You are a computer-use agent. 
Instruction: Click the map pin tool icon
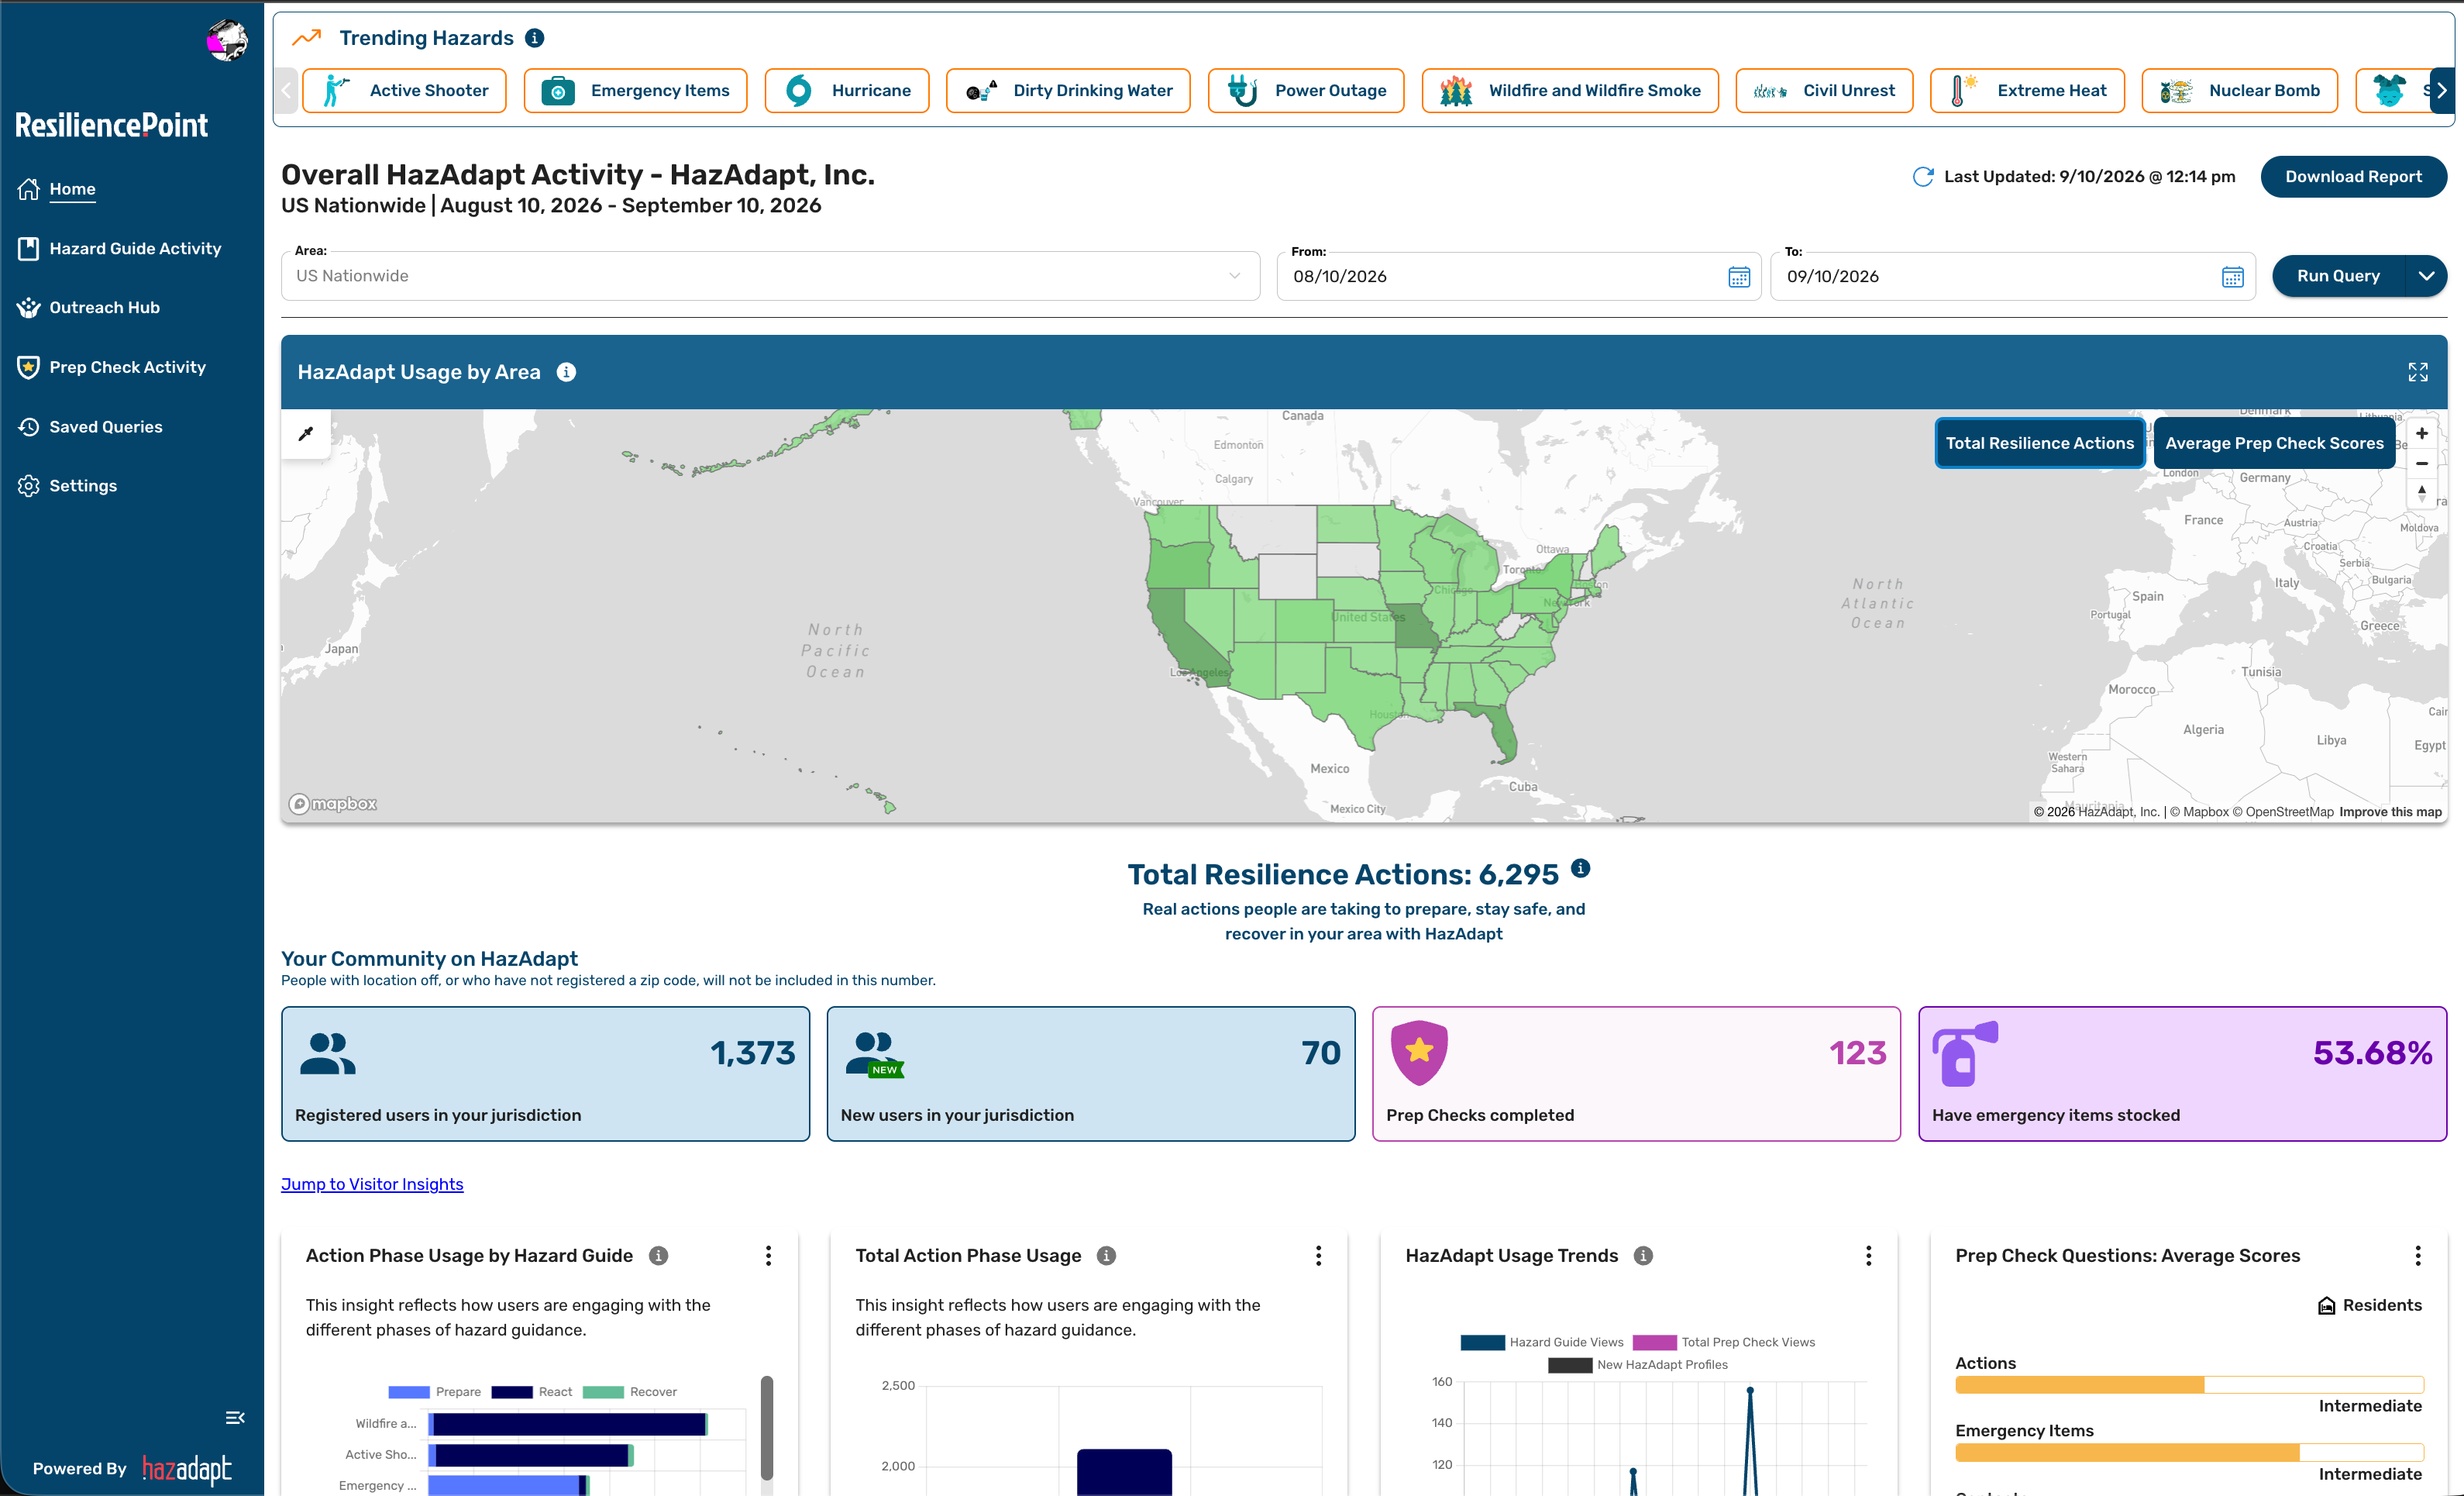click(x=306, y=434)
